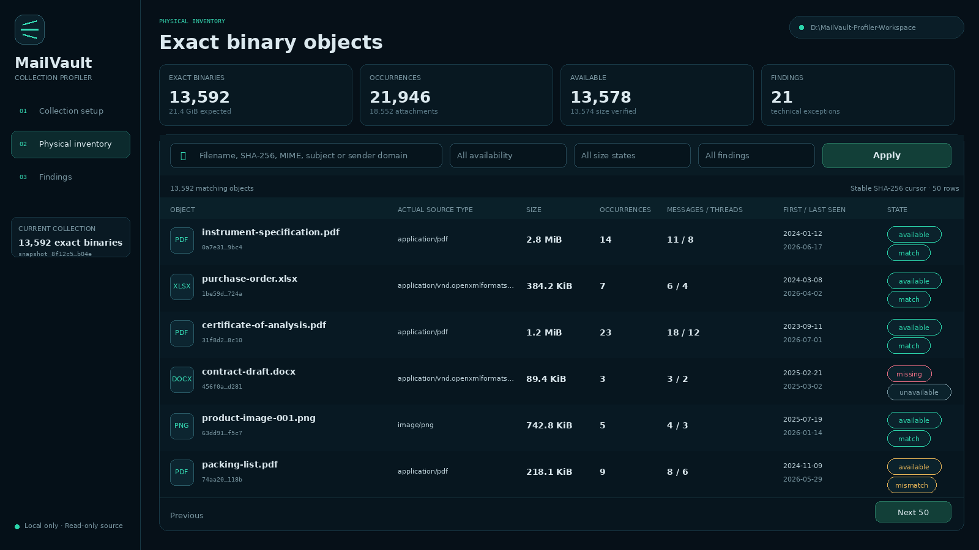Image resolution: width=979 pixels, height=550 pixels.
Task: Open the Current collection snapshot card
Action: [70, 237]
